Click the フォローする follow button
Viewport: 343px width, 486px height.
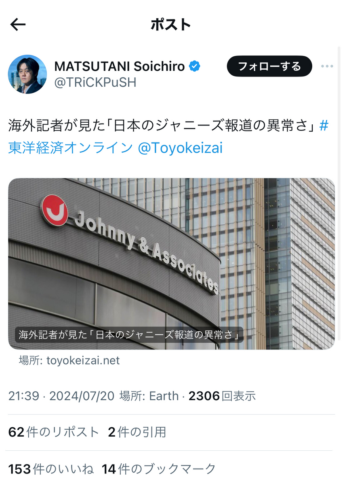tap(269, 66)
